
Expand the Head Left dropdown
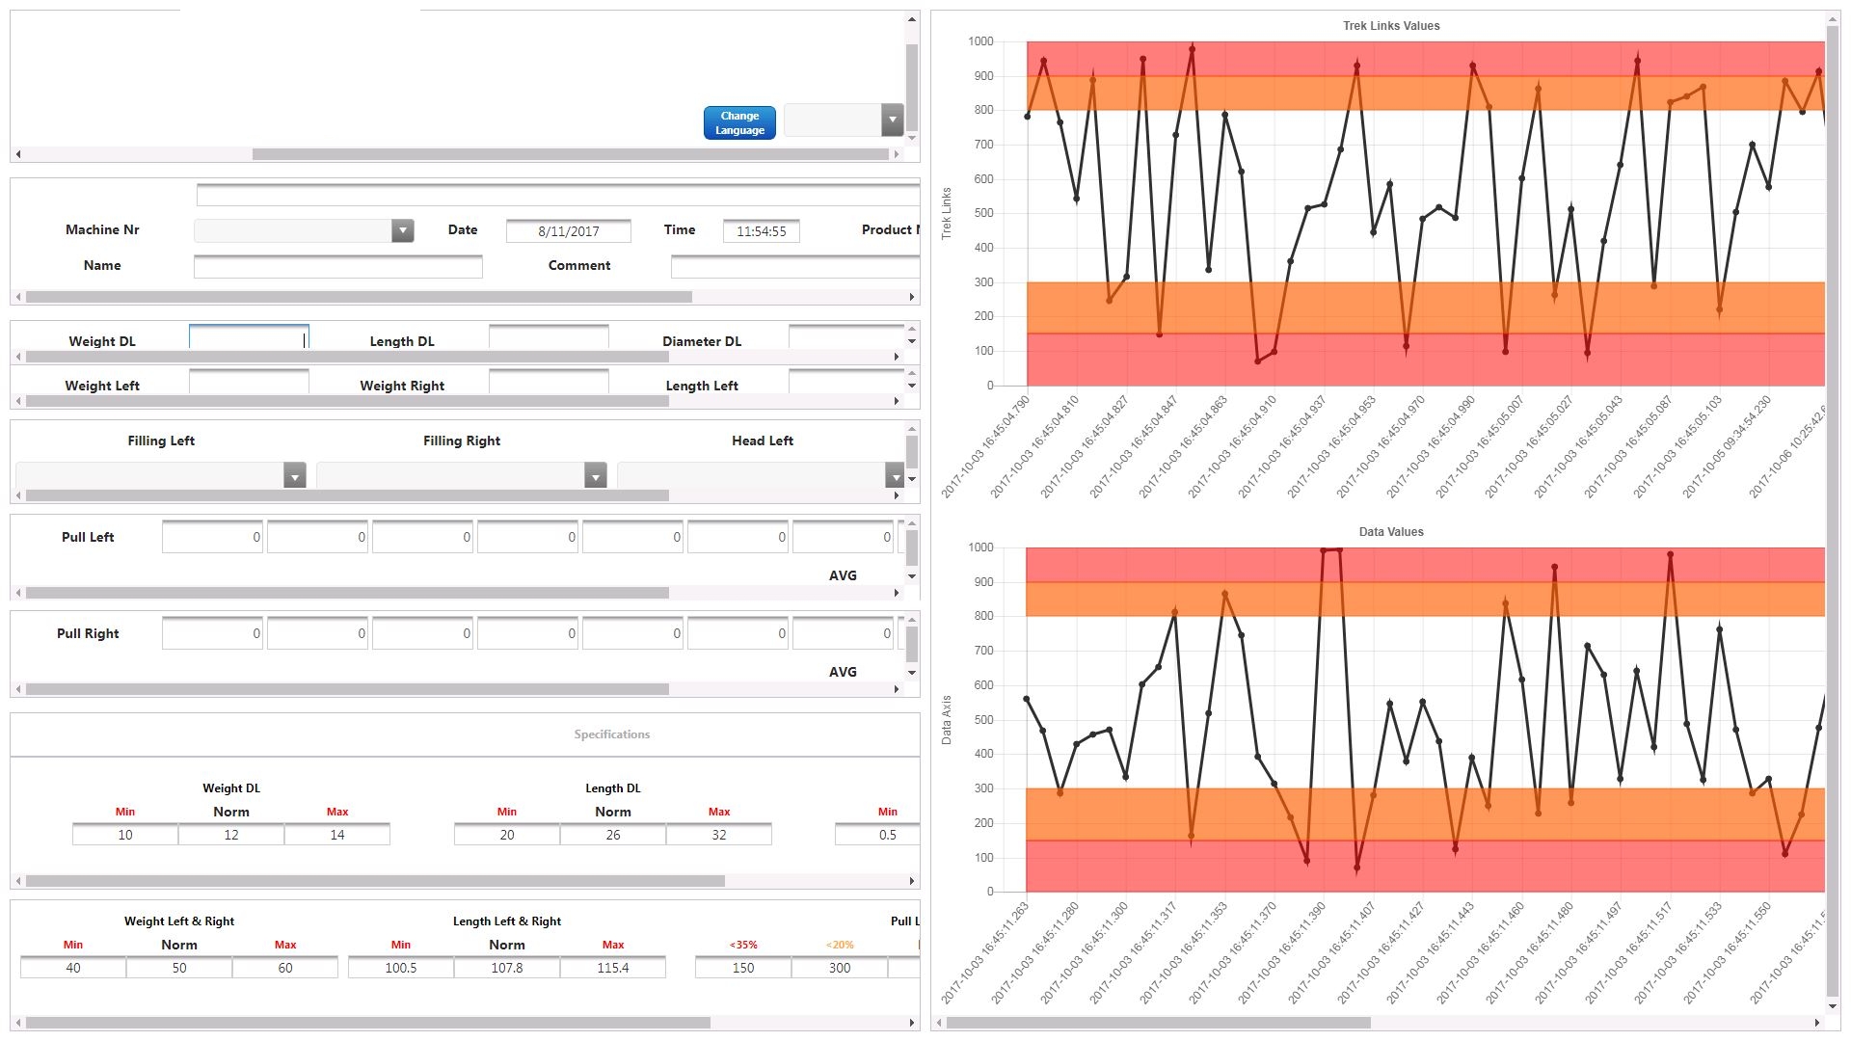pos(895,475)
